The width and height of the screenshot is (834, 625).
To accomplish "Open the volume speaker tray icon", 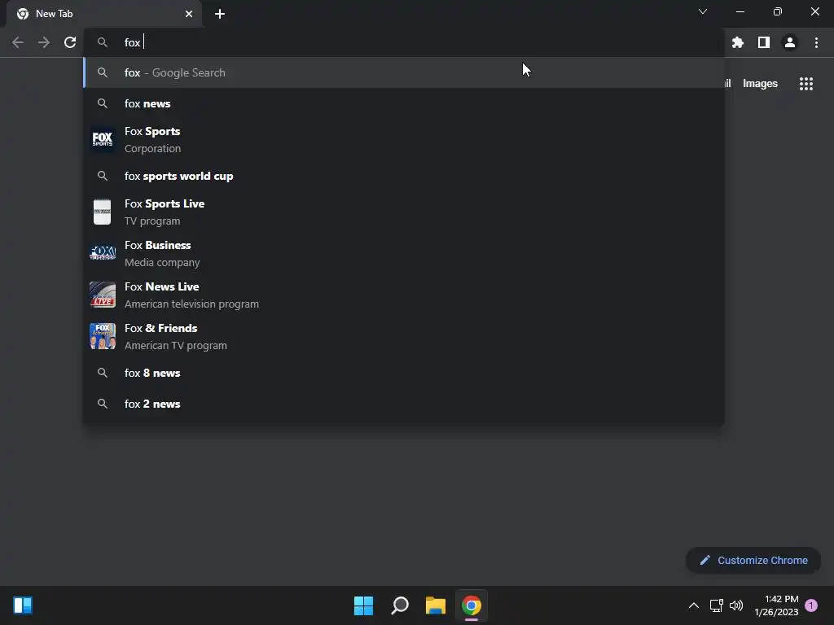I will point(736,605).
